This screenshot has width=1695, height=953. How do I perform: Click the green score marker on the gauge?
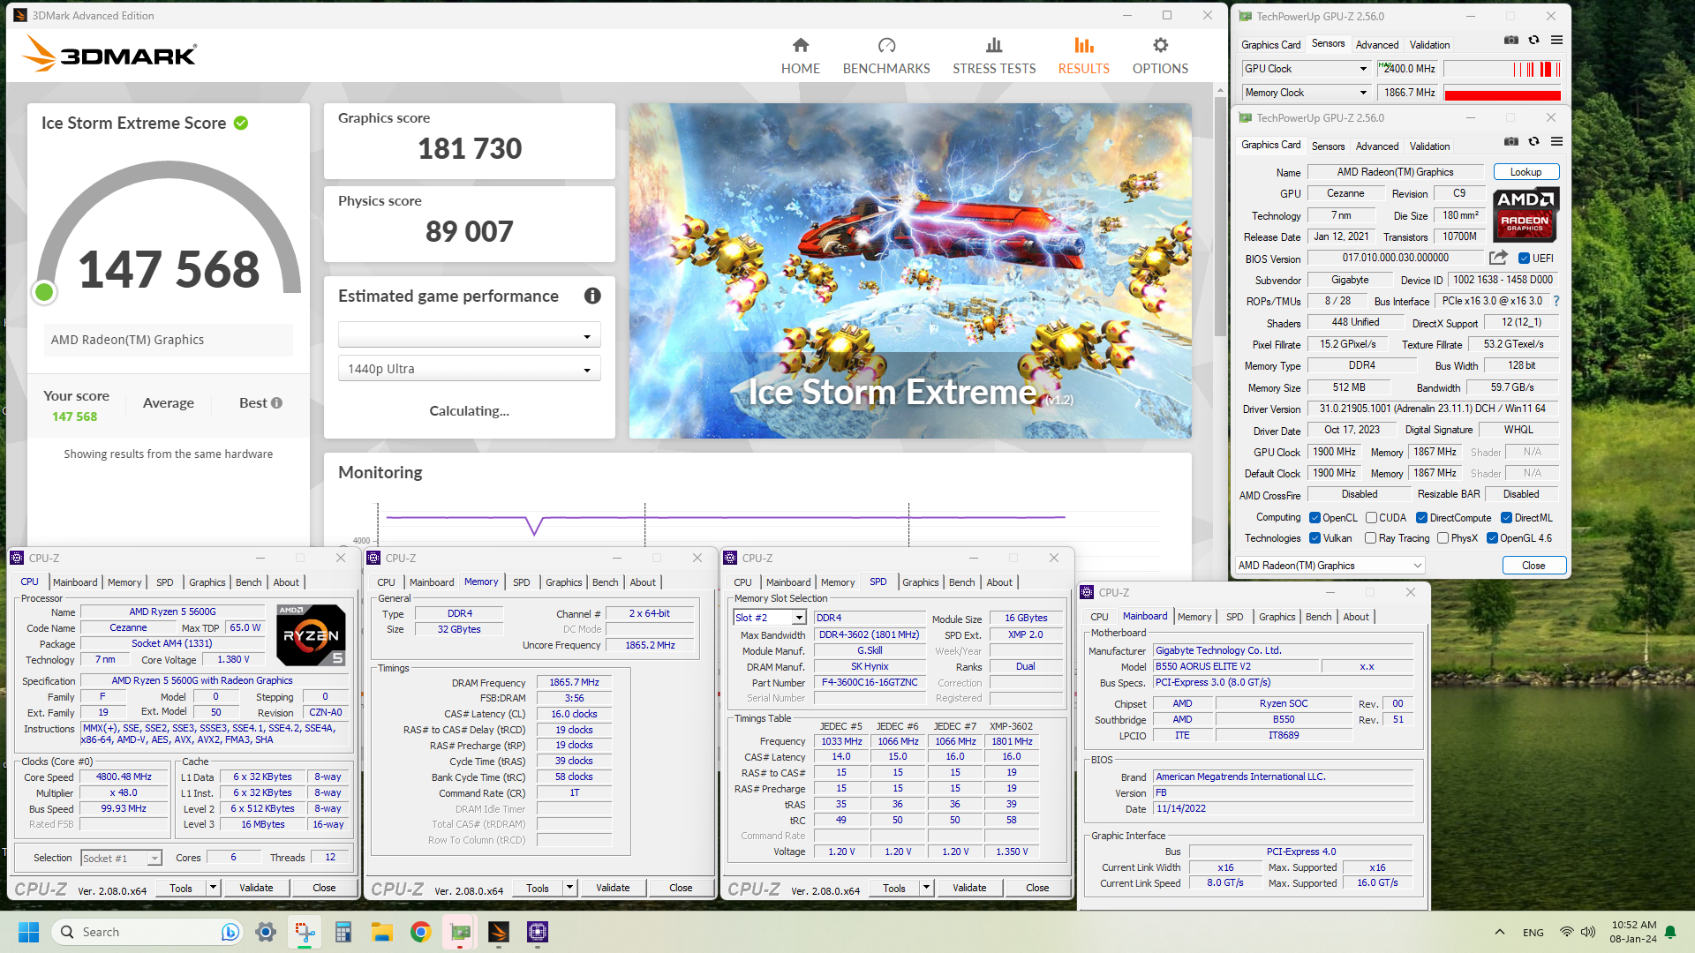44,292
